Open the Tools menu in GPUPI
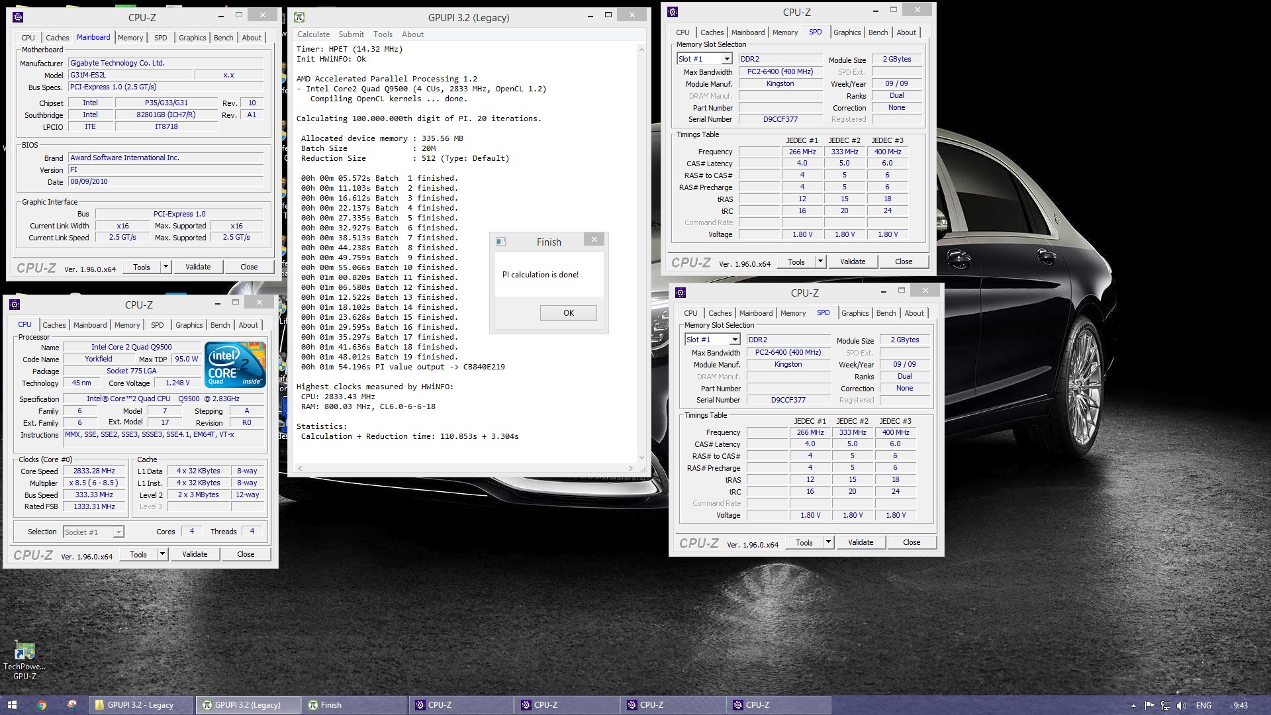This screenshot has height=715, width=1271. tap(383, 34)
